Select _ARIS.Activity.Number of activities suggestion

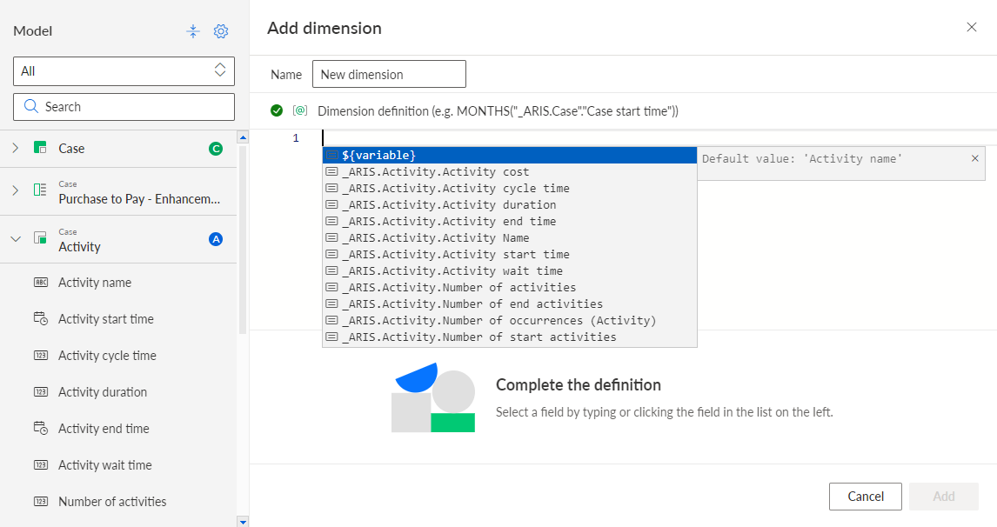coord(510,287)
